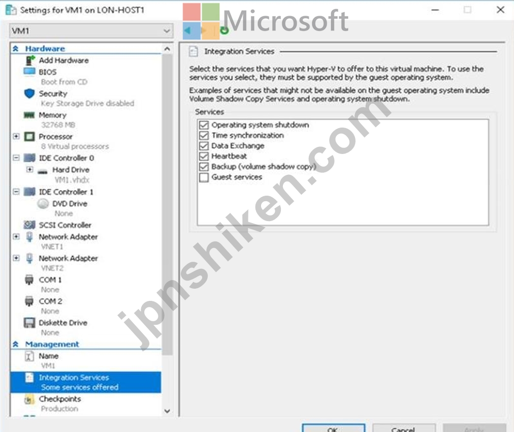Click the VNET1 Network Adapter icon
This screenshot has height=432, width=514.
[x=29, y=237]
